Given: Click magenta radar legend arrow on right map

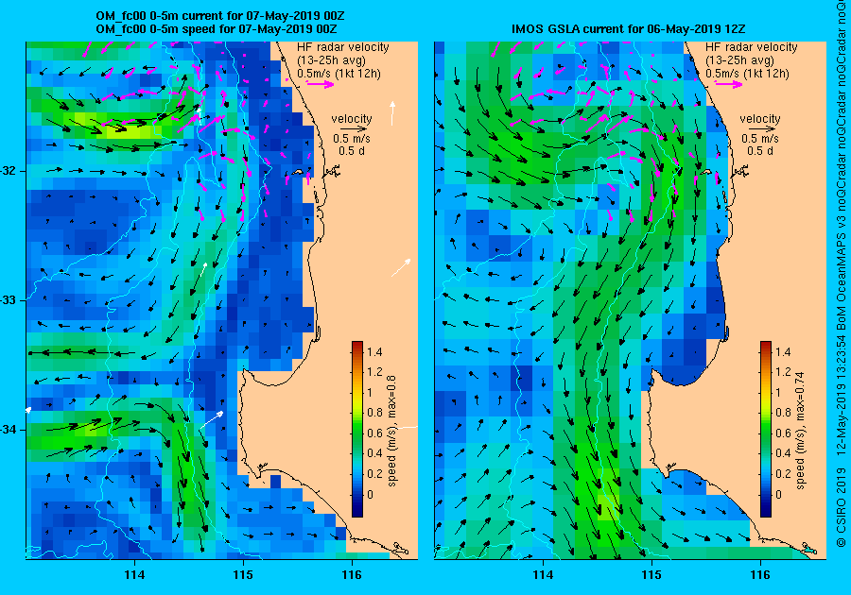Looking at the screenshot, I should tap(728, 83).
